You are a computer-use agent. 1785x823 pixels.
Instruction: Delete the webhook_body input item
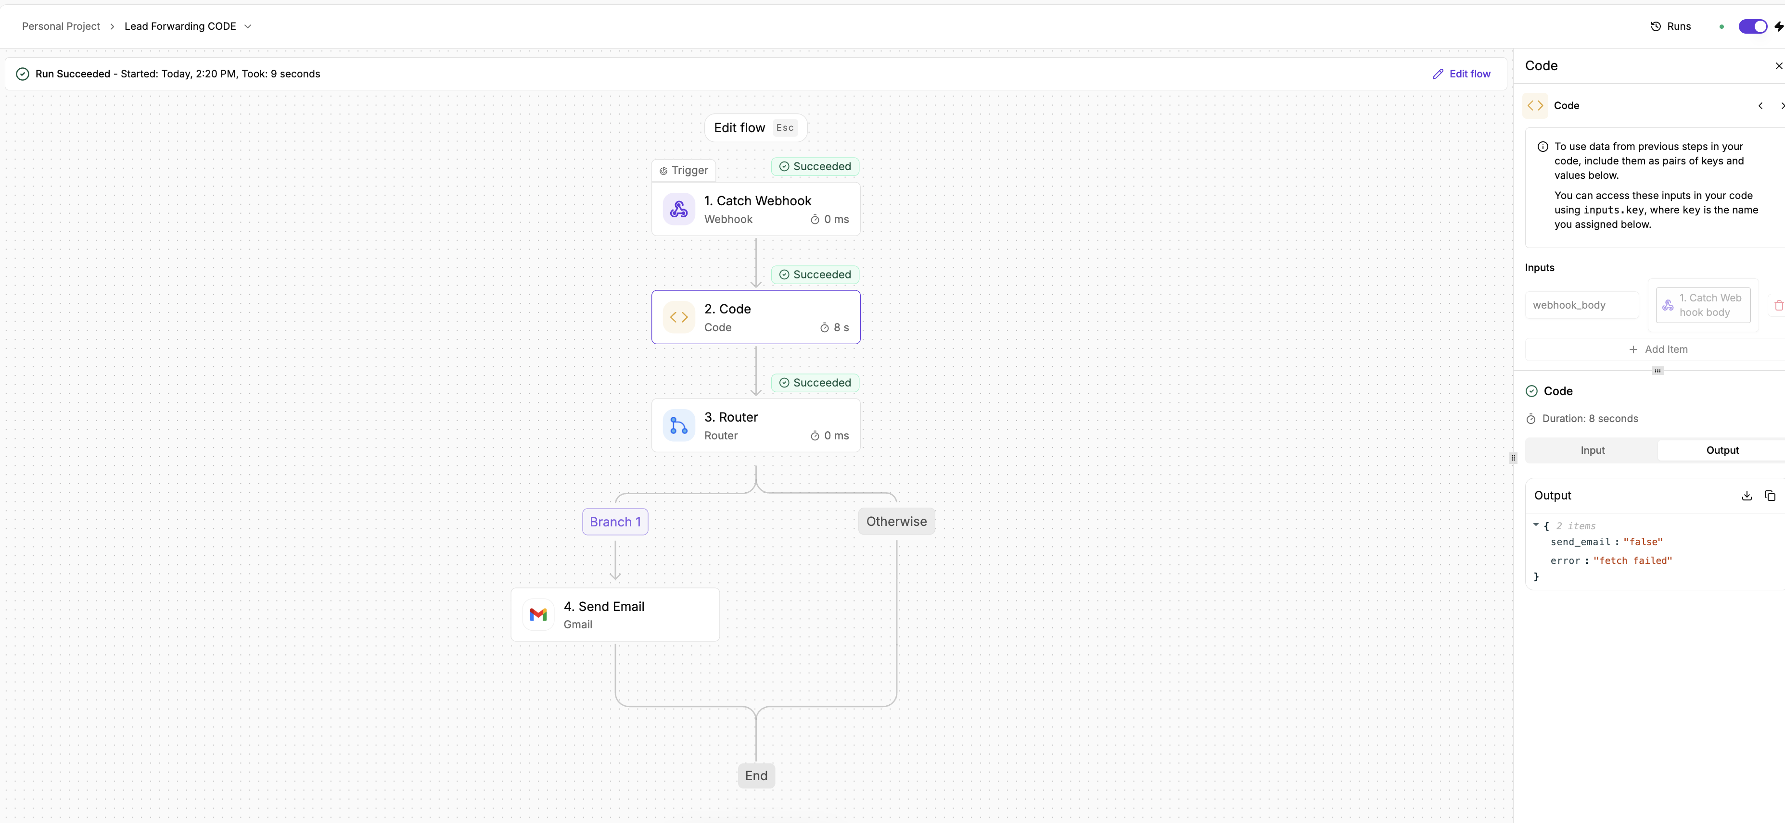coord(1778,305)
